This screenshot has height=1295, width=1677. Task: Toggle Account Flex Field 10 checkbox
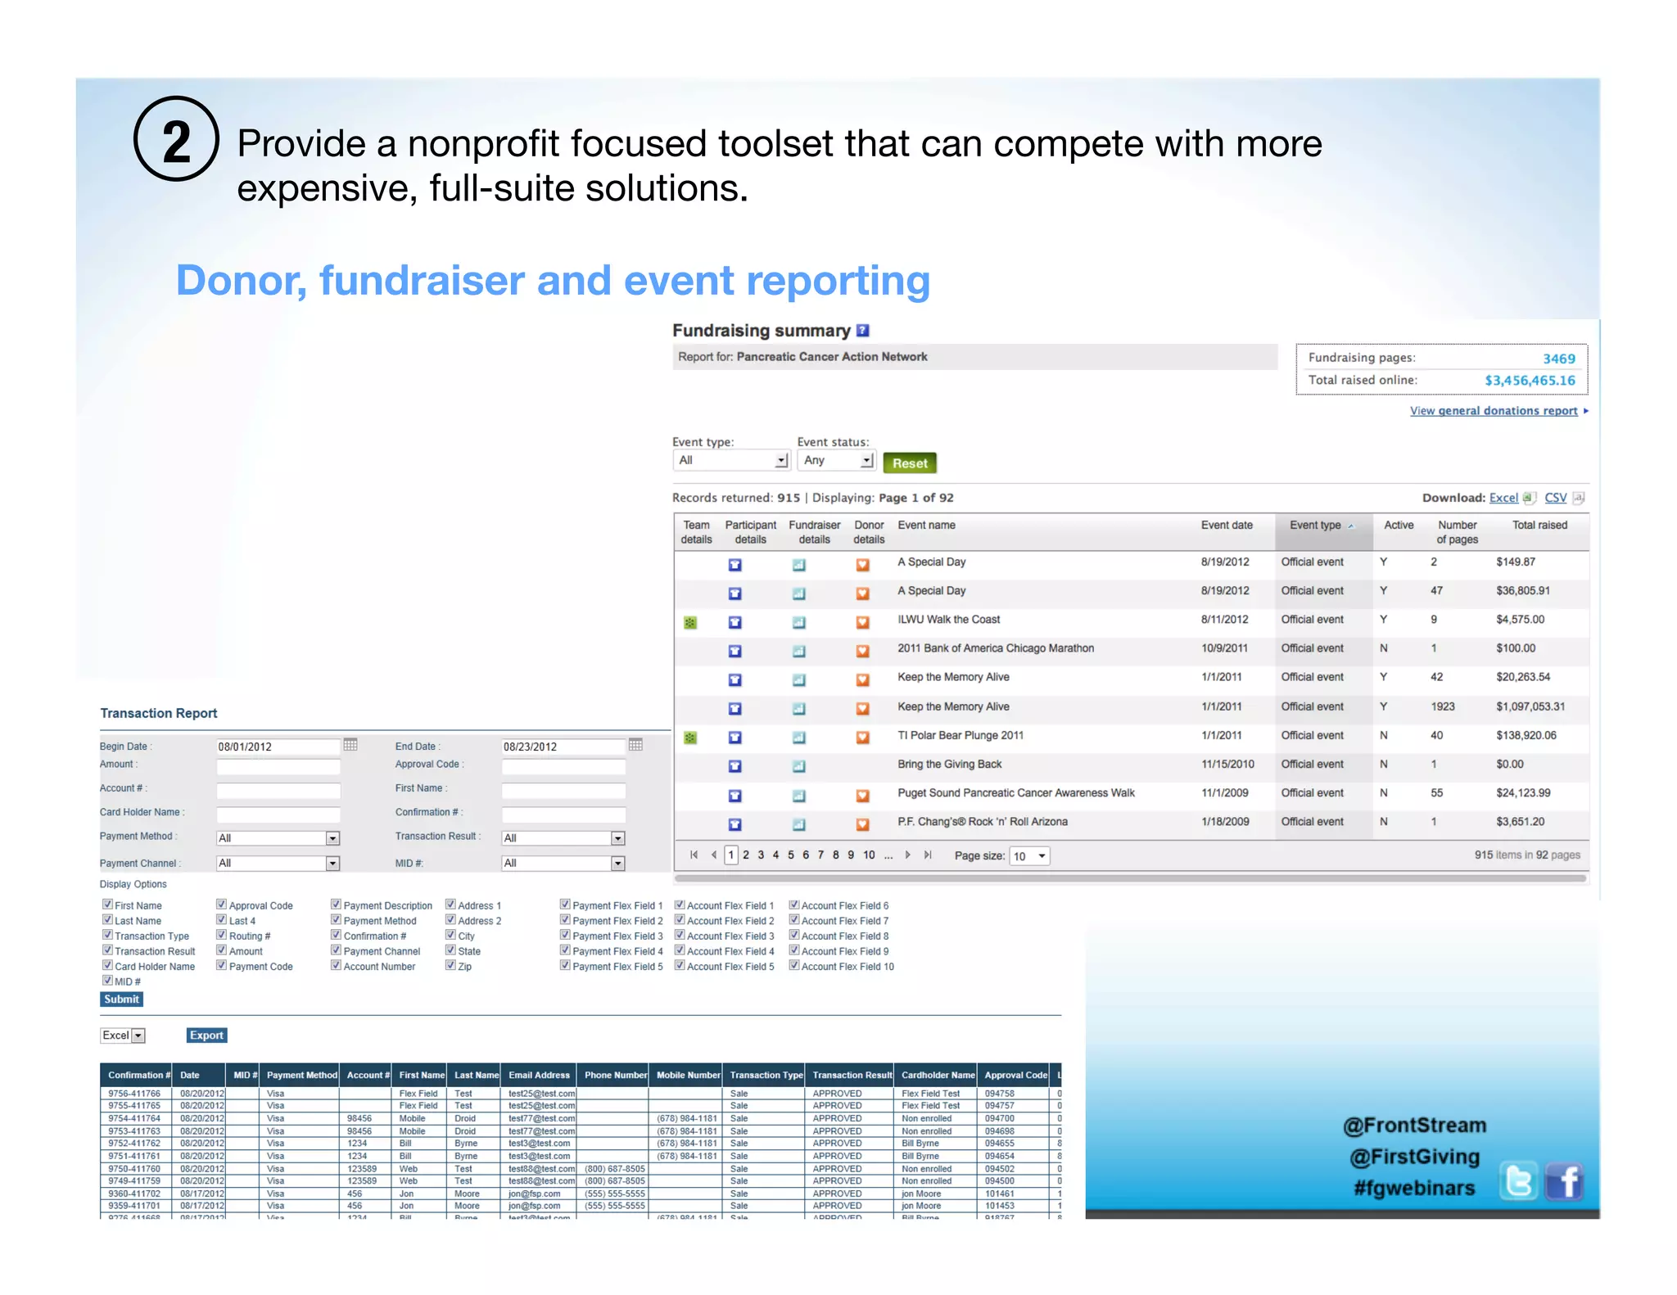(x=794, y=965)
